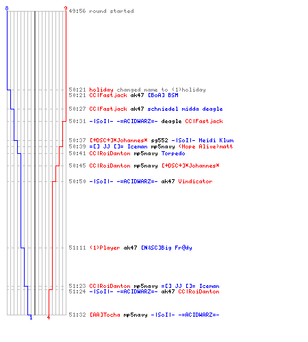The image size is (308, 342).
Task: Select the 51:23 mp5navy kill timestamp
Action: tap(77, 286)
